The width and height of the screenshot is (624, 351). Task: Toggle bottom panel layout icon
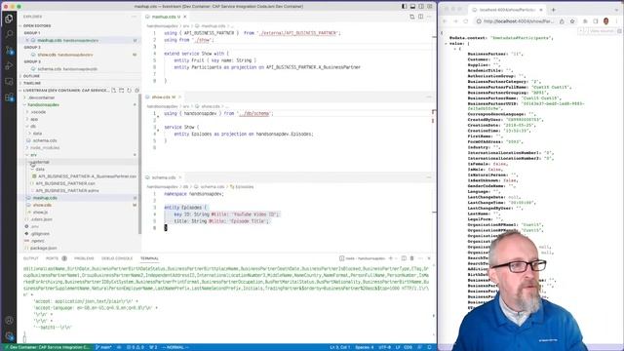click(412, 7)
